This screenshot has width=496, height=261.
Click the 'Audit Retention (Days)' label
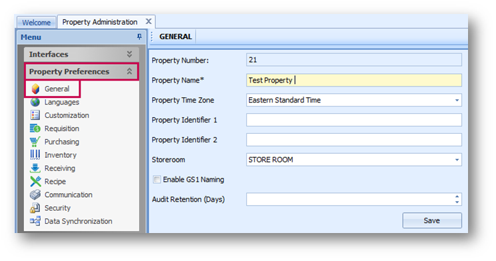188,200
